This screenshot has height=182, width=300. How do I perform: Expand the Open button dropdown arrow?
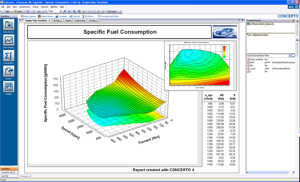[24, 12]
